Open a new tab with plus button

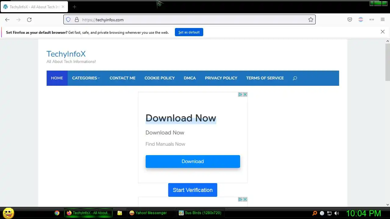(74, 7)
